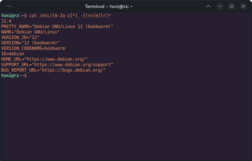The image size is (252, 161).
Task: Click the NAME="Debian GNU/Linux" line
Action: (30, 32)
